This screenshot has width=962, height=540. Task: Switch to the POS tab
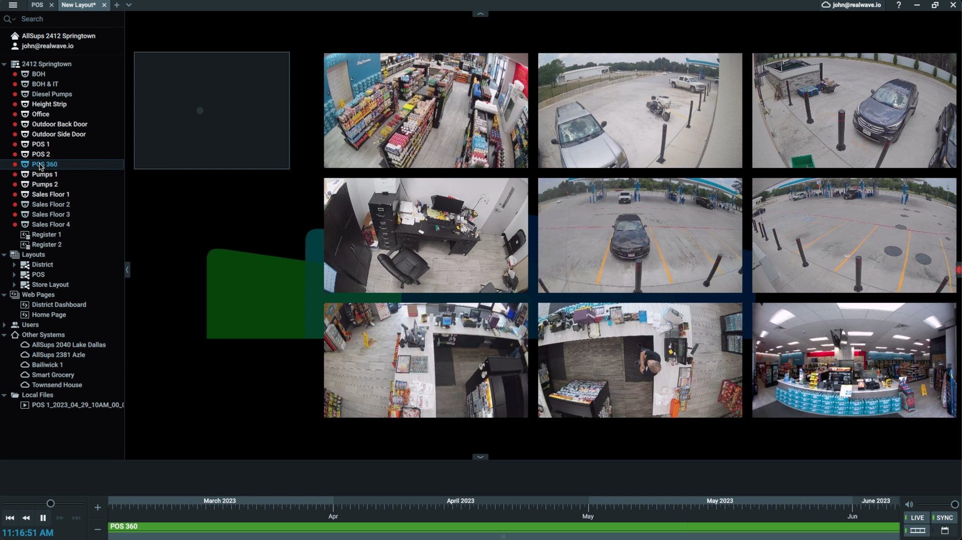coord(37,5)
